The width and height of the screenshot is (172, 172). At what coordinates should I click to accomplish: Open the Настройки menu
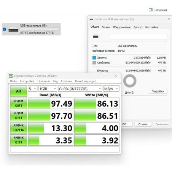coord(27,81)
